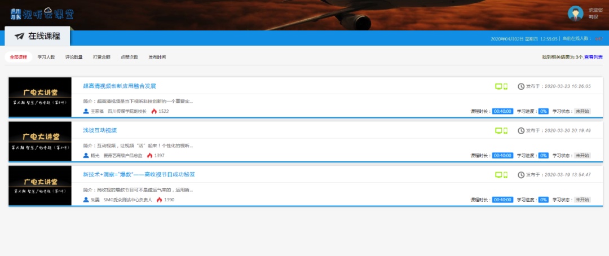The width and height of the screenshot is (609, 256).
Task: Sort courses by 点赞次数
Action: coord(129,57)
